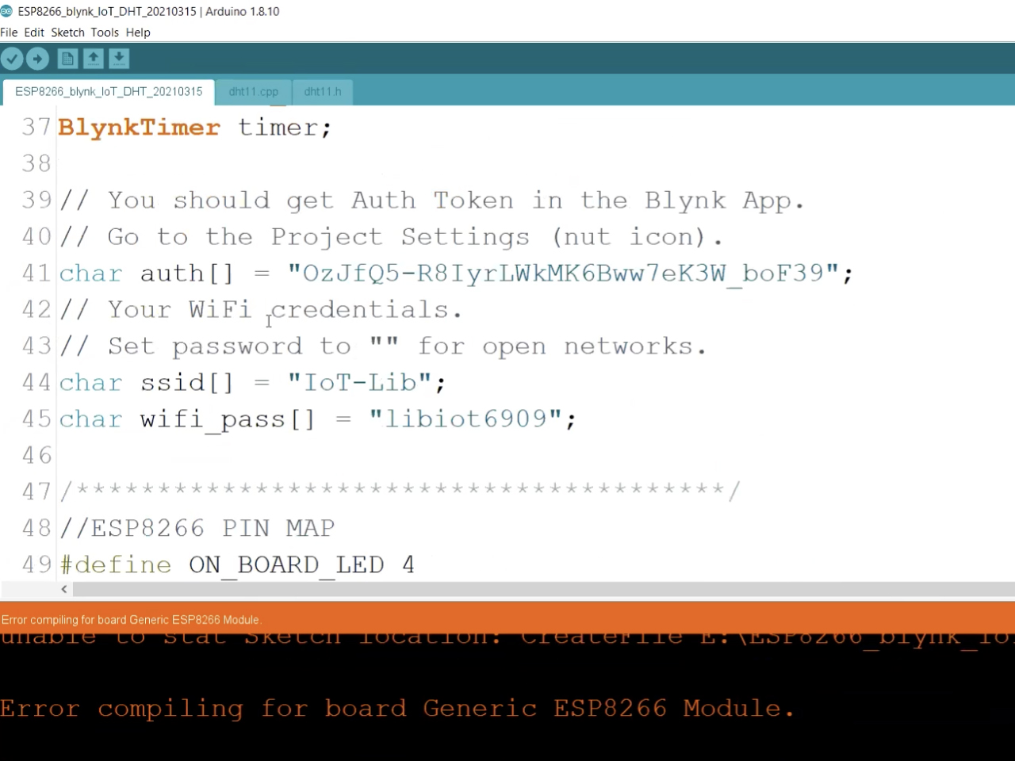Click the Upload arrow button
1015x761 pixels.
click(37, 59)
